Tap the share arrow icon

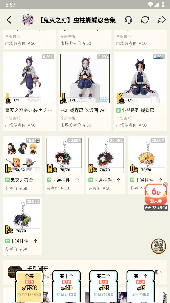click(162, 20)
